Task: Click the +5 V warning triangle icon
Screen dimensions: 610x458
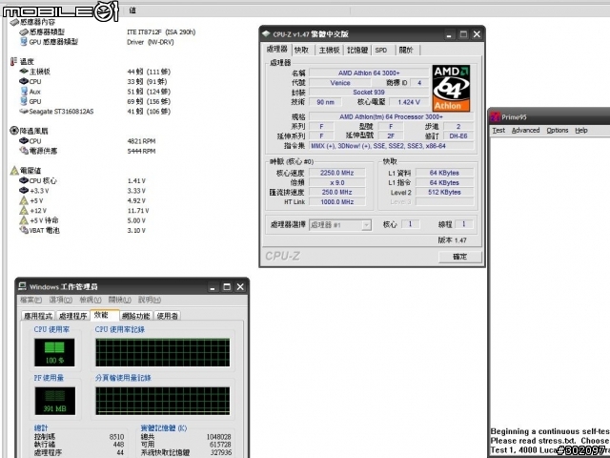Action: tap(24, 200)
